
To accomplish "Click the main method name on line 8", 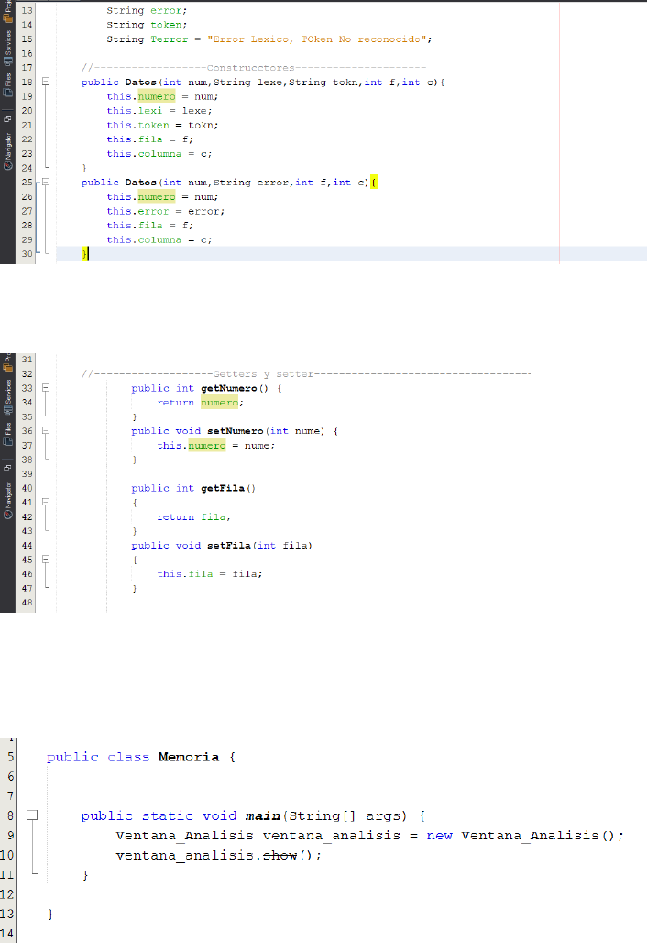I will coord(262,815).
